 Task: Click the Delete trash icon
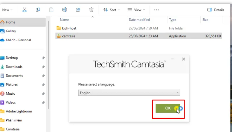(91, 10)
